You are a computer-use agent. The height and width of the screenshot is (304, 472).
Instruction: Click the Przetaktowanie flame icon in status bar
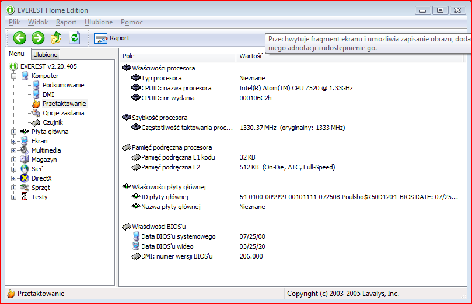click(x=11, y=294)
